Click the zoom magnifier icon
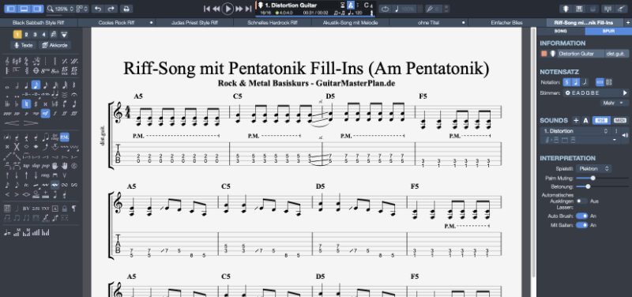Image resolution: width=632 pixels, height=297 pixels. tap(50, 9)
